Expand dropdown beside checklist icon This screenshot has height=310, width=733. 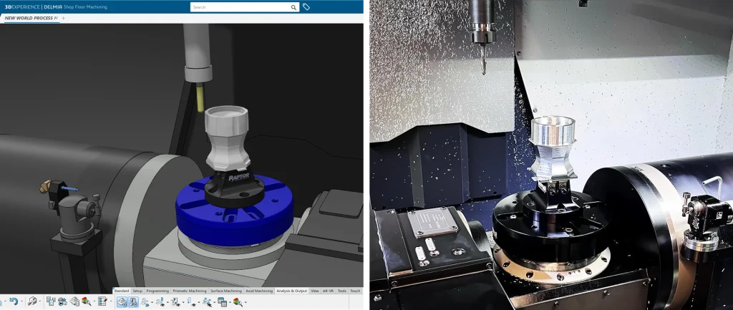point(111,301)
